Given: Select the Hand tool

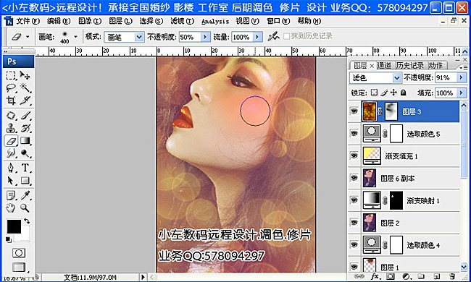Looking at the screenshot, I should [x=11, y=208].
